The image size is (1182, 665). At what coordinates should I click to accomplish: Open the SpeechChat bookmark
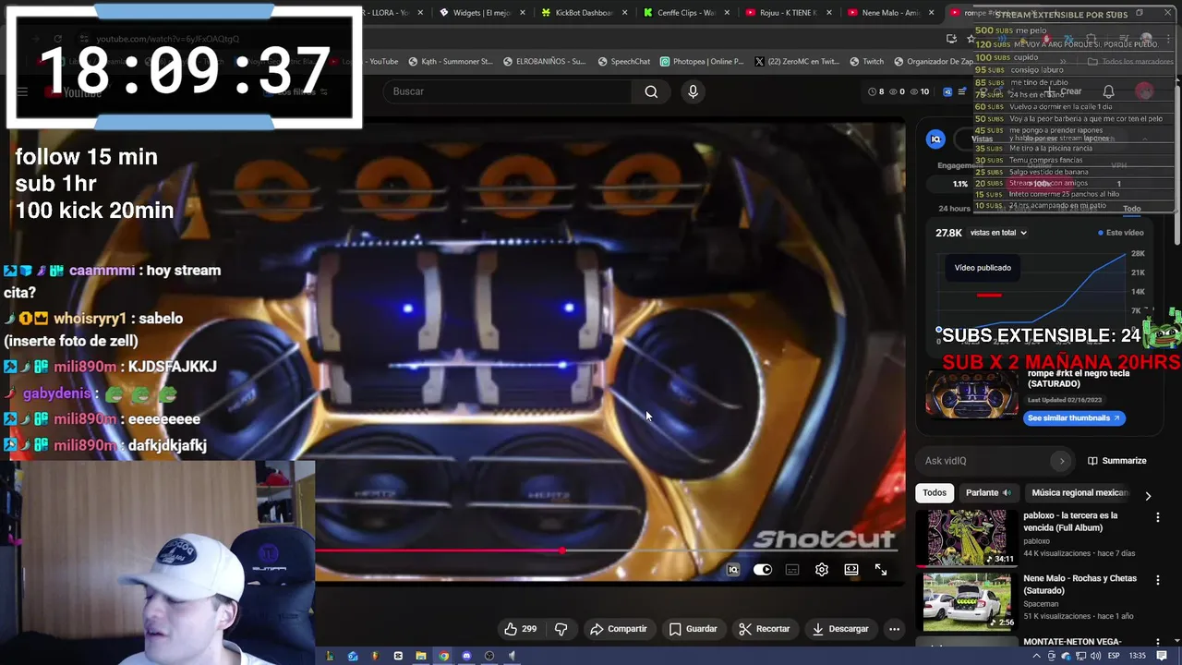tap(624, 62)
